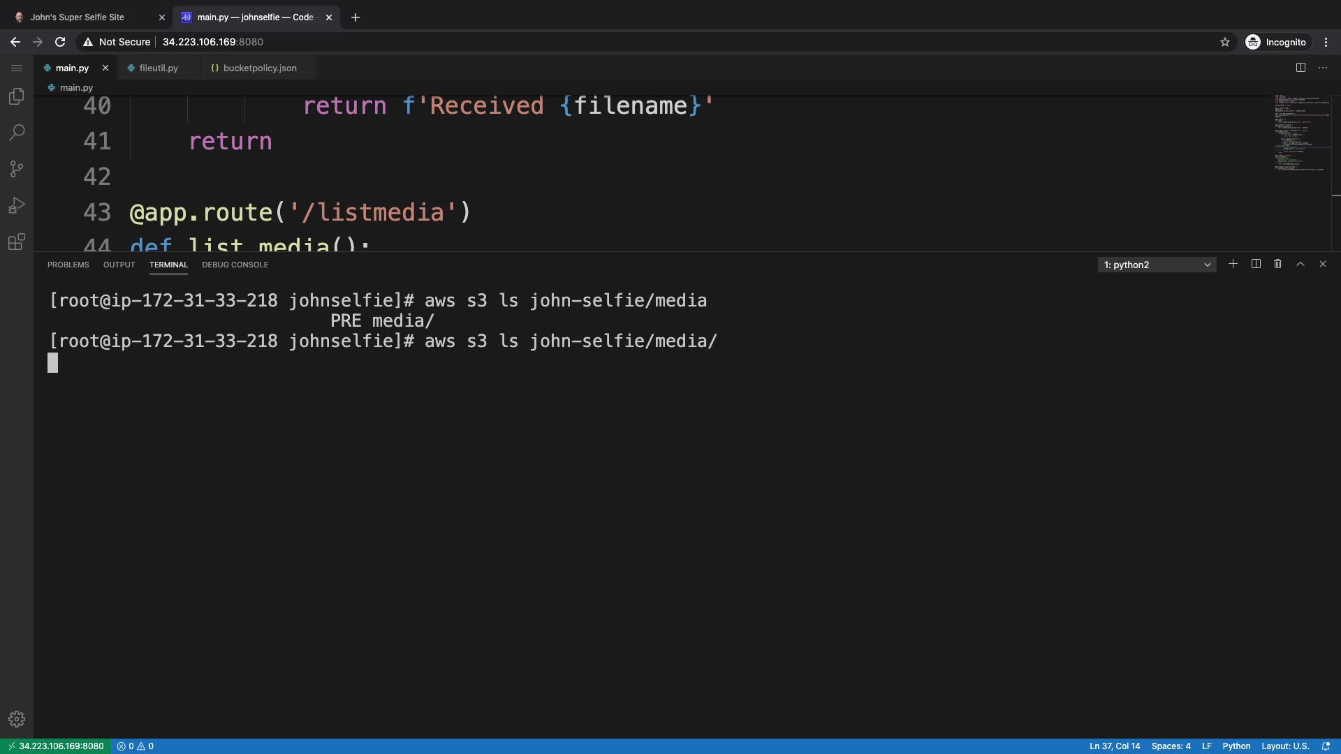
Task: Click the Spaces: 4 indentation status item
Action: [1171, 746]
